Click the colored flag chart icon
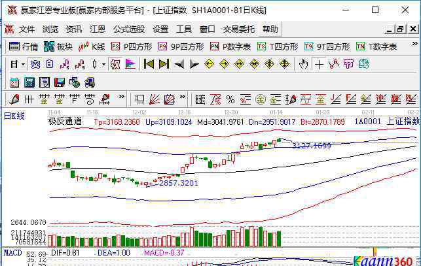This screenshot has width=421, height=266. pos(130,64)
